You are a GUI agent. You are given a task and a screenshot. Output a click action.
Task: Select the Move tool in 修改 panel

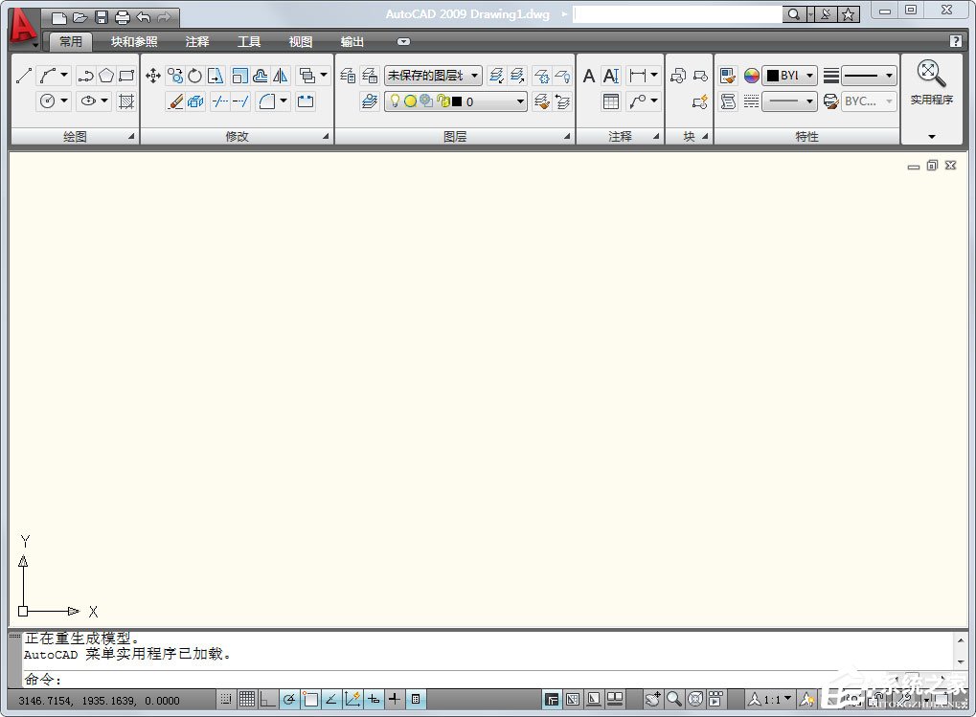(153, 75)
